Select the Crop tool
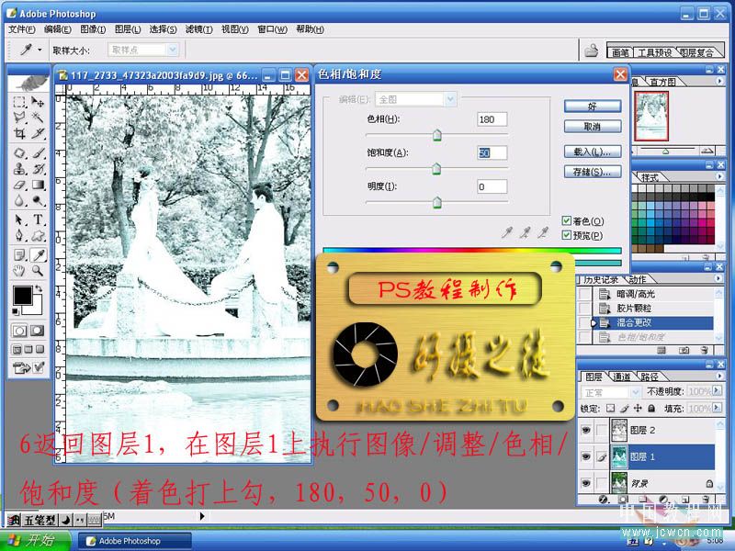This screenshot has width=735, height=551. [19, 133]
